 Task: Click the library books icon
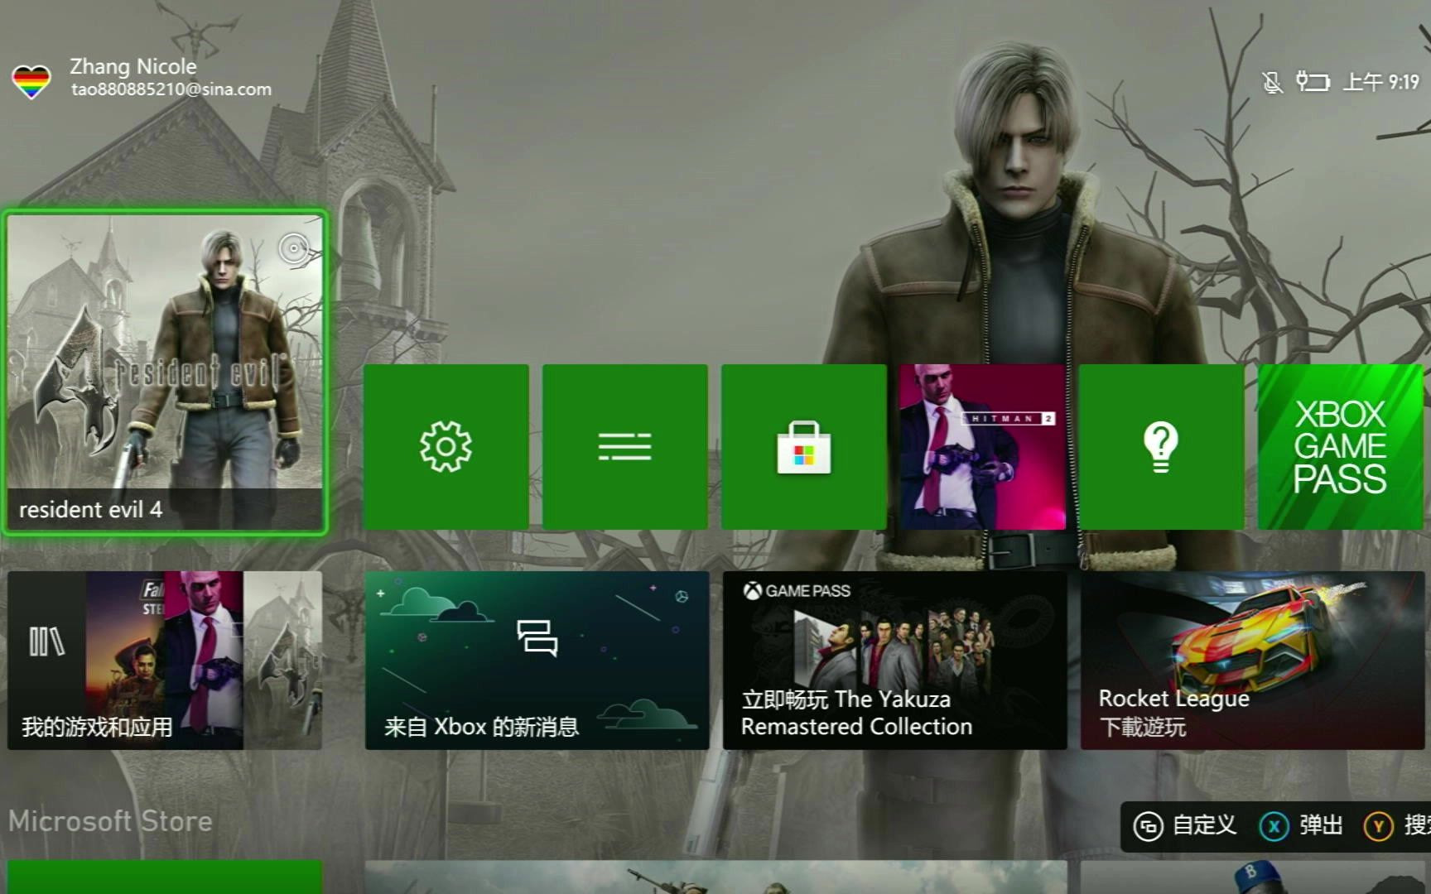coord(46,641)
